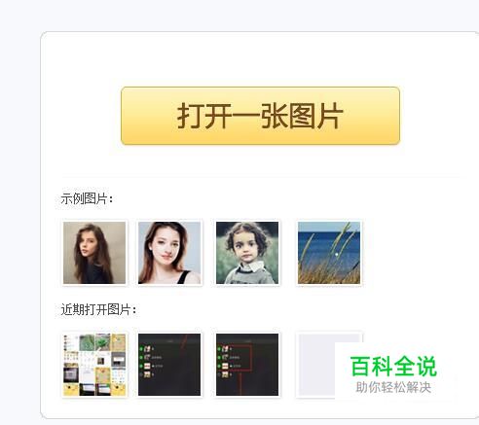
Task: Click the 助你轻松解决 slogan text
Action: [x=393, y=387]
